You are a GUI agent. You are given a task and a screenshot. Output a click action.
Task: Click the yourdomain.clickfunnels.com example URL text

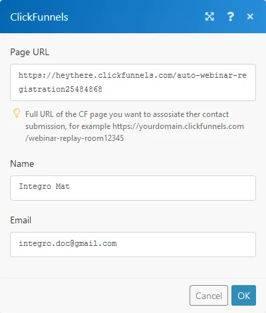click(x=178, y=126)
